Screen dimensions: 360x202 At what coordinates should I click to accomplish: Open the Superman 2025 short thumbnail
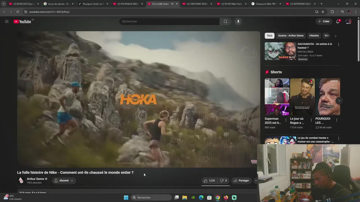click(x=277, y=97)
